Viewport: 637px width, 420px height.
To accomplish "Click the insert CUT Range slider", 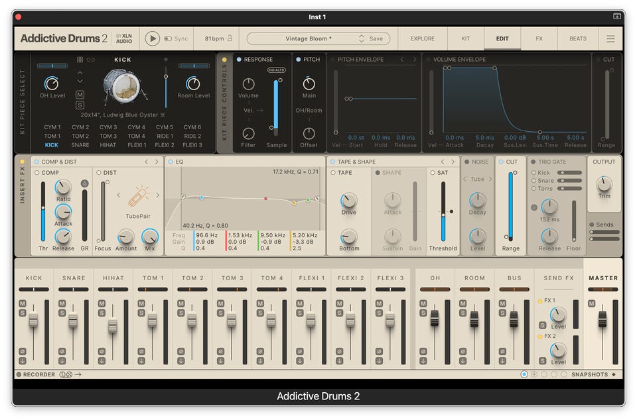I will [x=510, y=206].
